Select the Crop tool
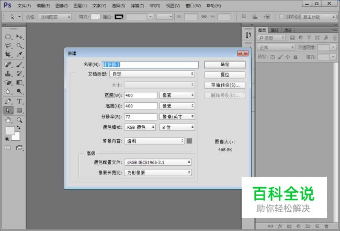340x231 pixels. 8,54
